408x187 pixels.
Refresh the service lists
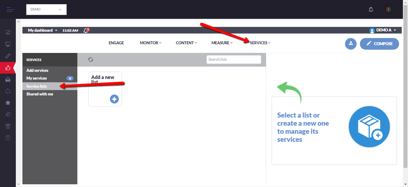point(91,60)
